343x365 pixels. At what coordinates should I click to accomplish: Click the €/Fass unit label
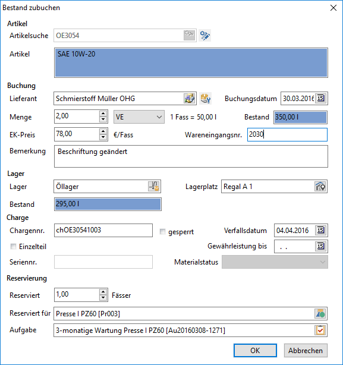pos(123,135)
